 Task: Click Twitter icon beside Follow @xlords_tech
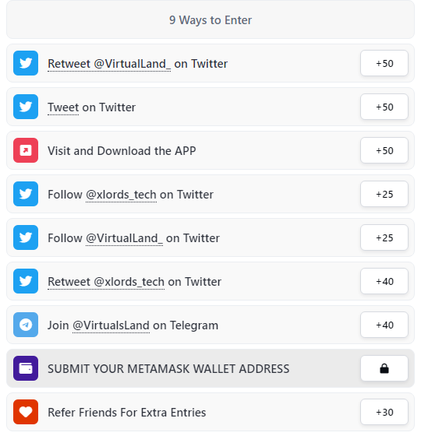pos(26,194)
